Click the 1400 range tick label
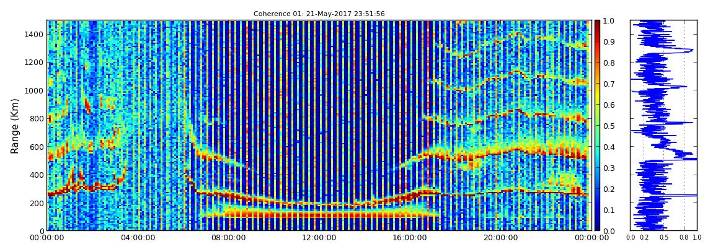The height and width of the screenshot is (252, 713). pyautogui.click(x=33, y=35)
